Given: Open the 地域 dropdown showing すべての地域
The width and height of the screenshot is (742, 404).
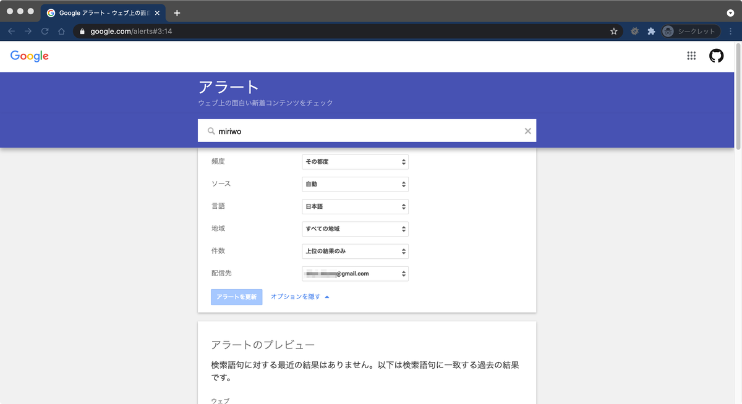Looking at the screenshot, I should pyautogui.click(x=355, y=229).
